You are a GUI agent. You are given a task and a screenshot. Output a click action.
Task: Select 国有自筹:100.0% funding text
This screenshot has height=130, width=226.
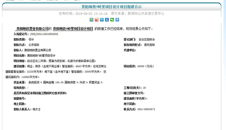click(53, 83)
